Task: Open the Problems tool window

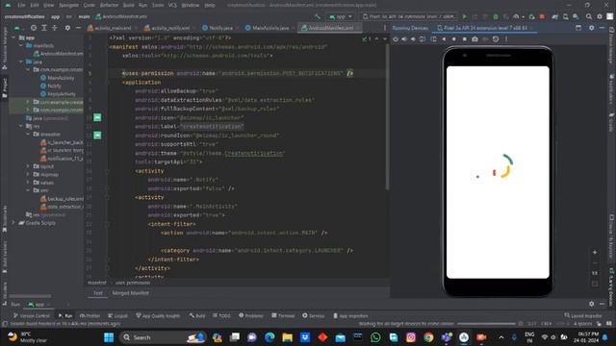Action: [x=251, y=316]
